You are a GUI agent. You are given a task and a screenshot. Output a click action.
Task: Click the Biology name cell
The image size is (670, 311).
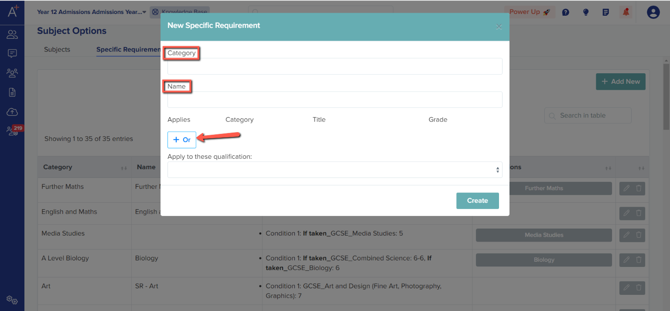[147, 258]
